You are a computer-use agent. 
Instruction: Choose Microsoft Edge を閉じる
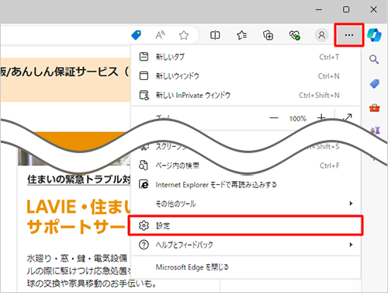[245, 267]
